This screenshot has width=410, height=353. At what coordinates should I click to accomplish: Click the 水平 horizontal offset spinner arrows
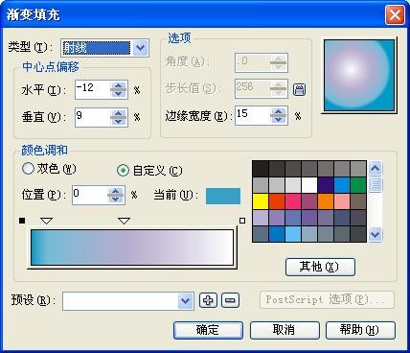pyautogui.click(x=119, y=89)
